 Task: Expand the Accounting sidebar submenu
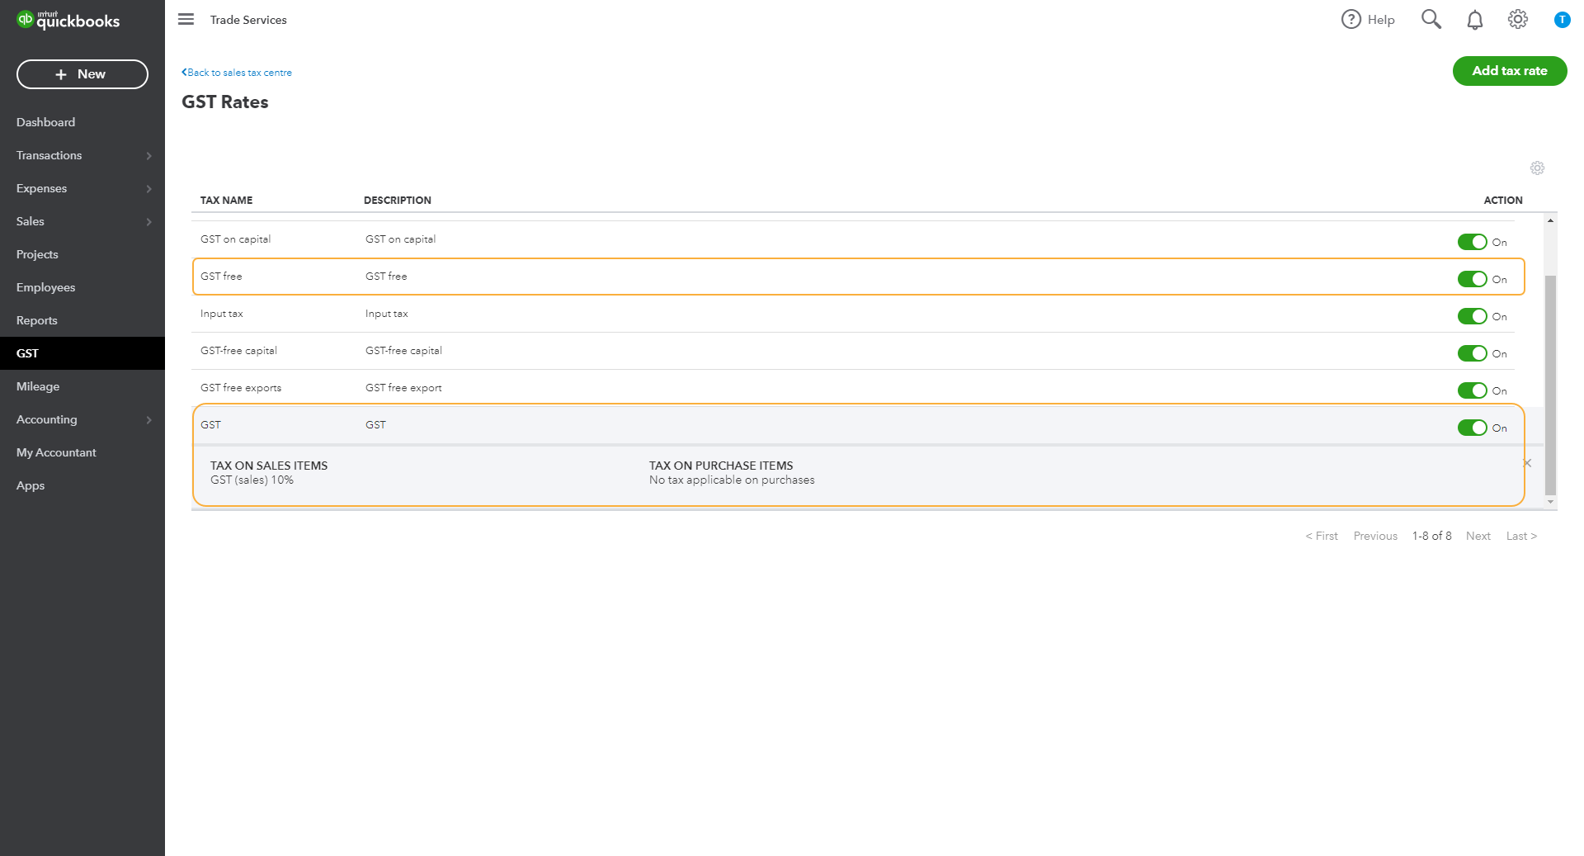pyautogui.click(x=148, y=419)
